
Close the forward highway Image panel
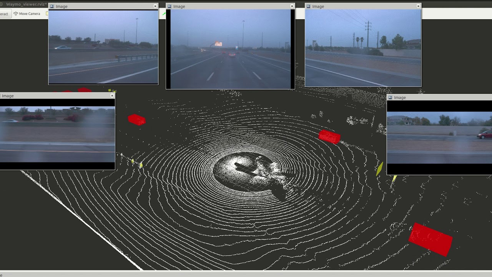pos(292,6)
